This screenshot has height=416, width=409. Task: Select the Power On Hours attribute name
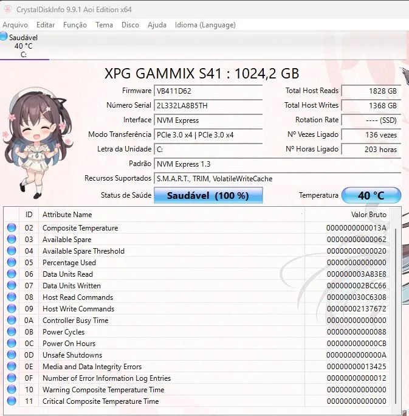(69, 343)
